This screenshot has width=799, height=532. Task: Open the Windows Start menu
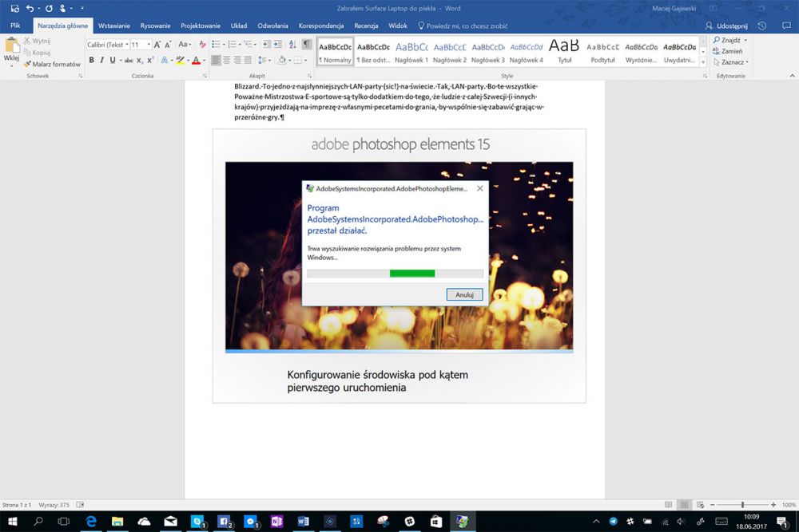coord(12,522)
